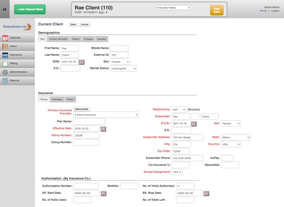Open Billing sidebar icon
The image size is (284, 207).
pos(5,64)
